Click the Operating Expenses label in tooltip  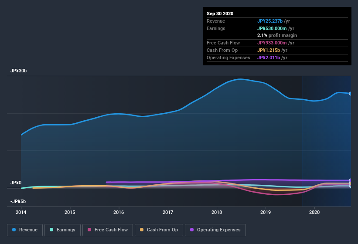coord(228,58)
